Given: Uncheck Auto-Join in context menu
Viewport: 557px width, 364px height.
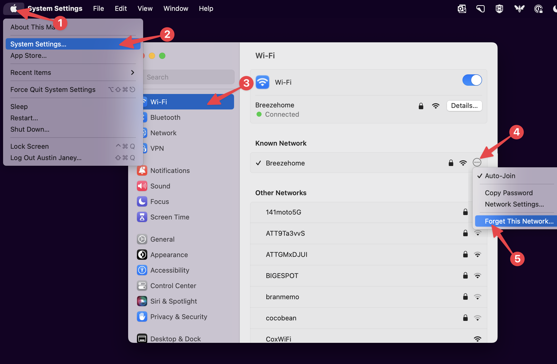Looking at the screenshot, I should [500, 176].
